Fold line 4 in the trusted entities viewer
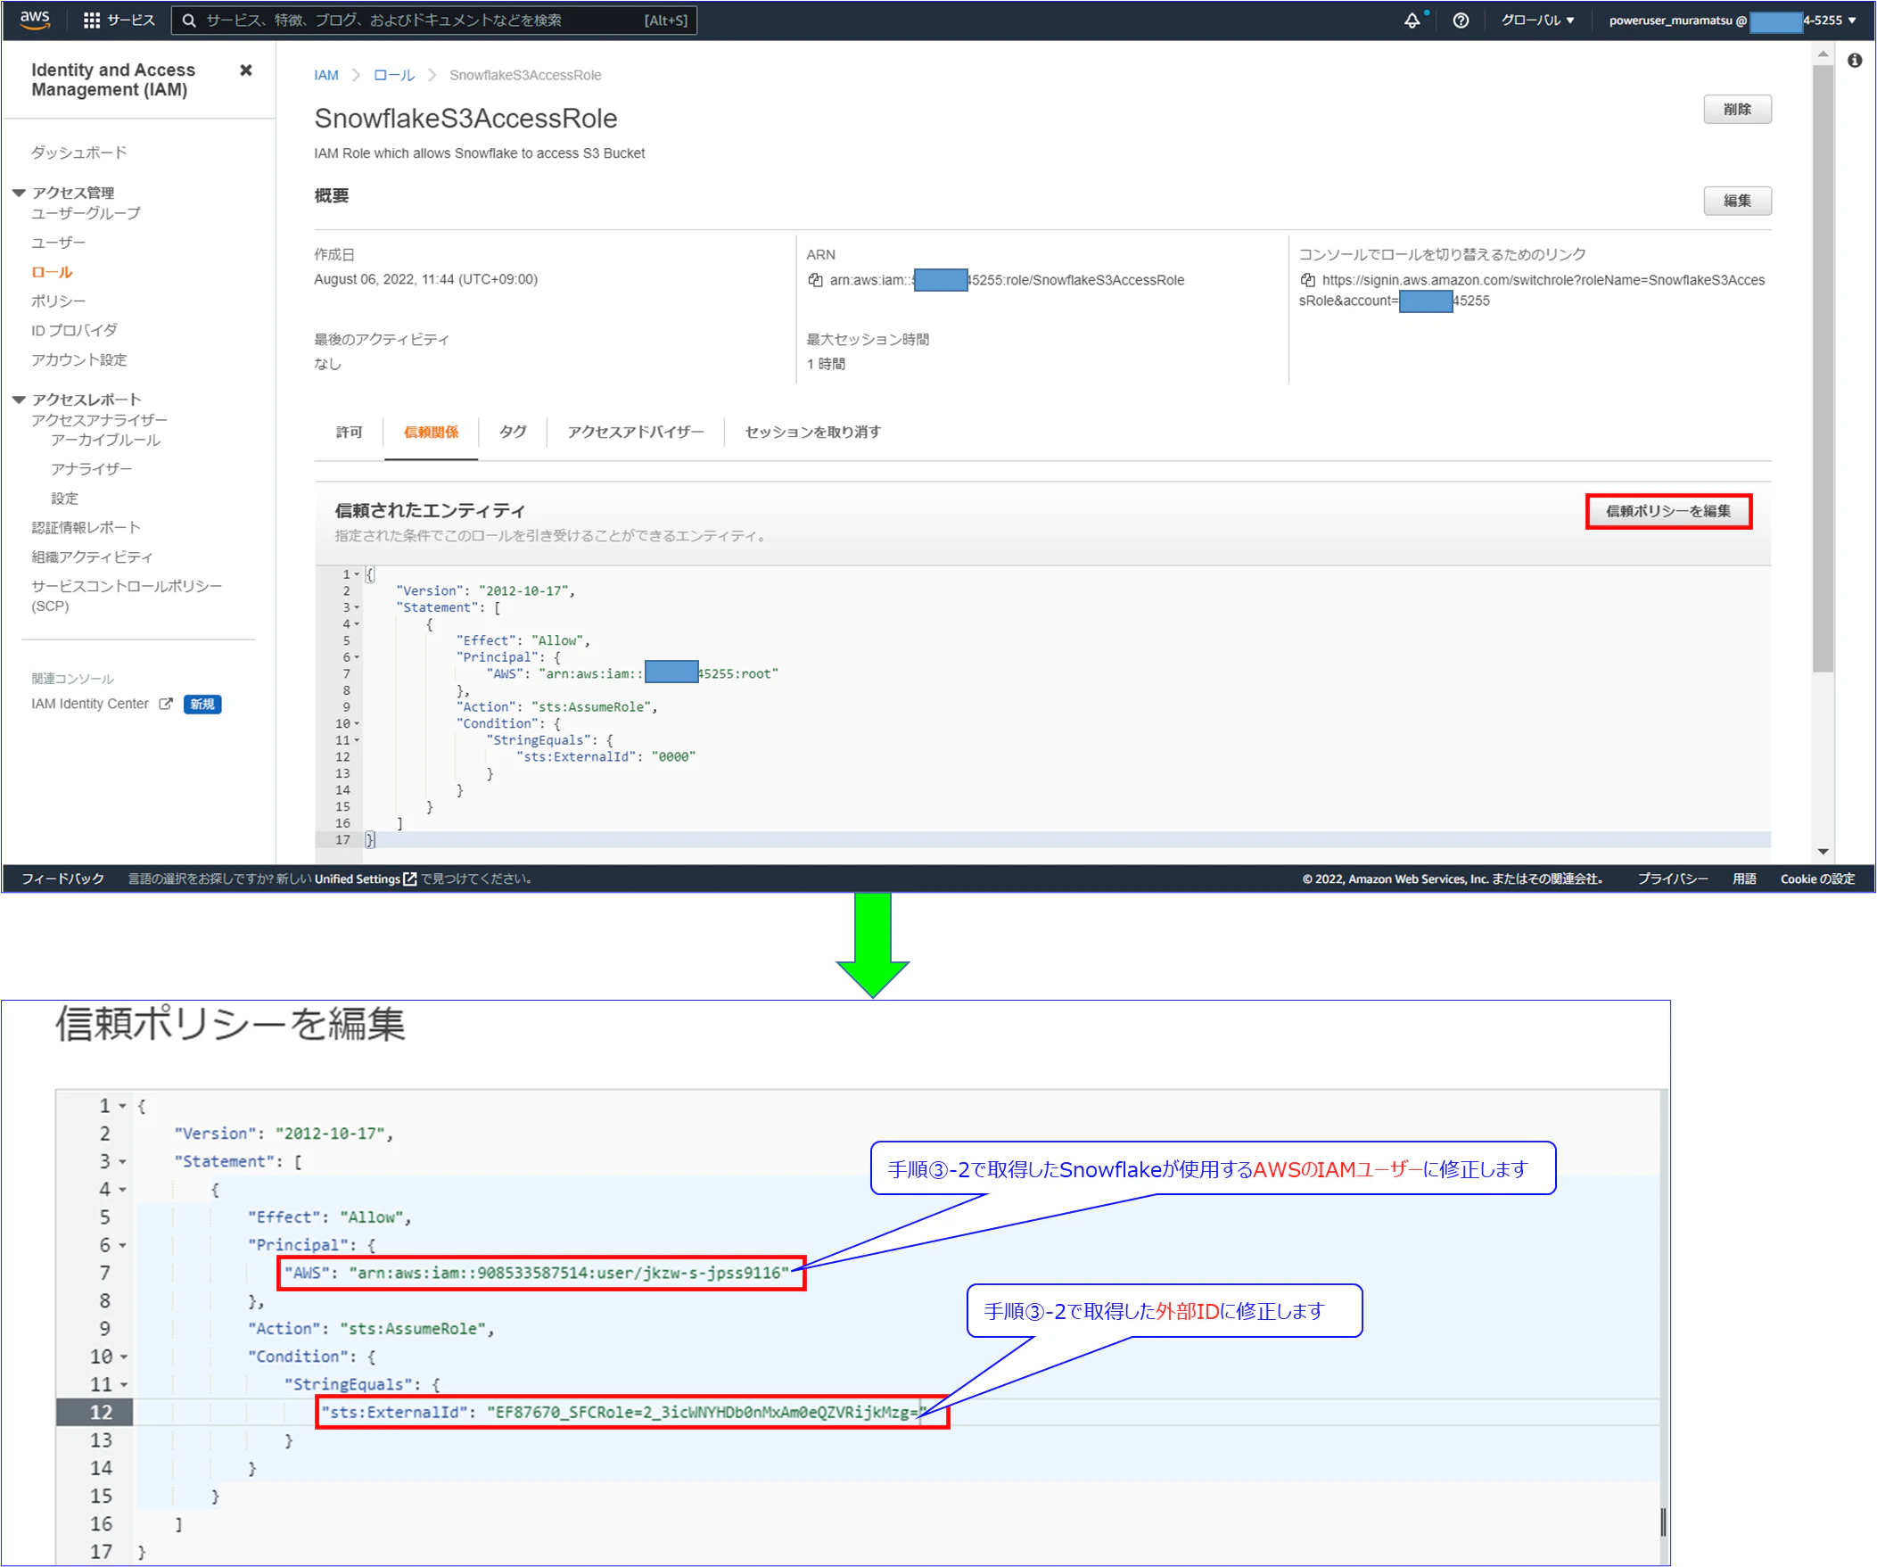Viewport: 1877px width, 1567px height. click(357, 624)
